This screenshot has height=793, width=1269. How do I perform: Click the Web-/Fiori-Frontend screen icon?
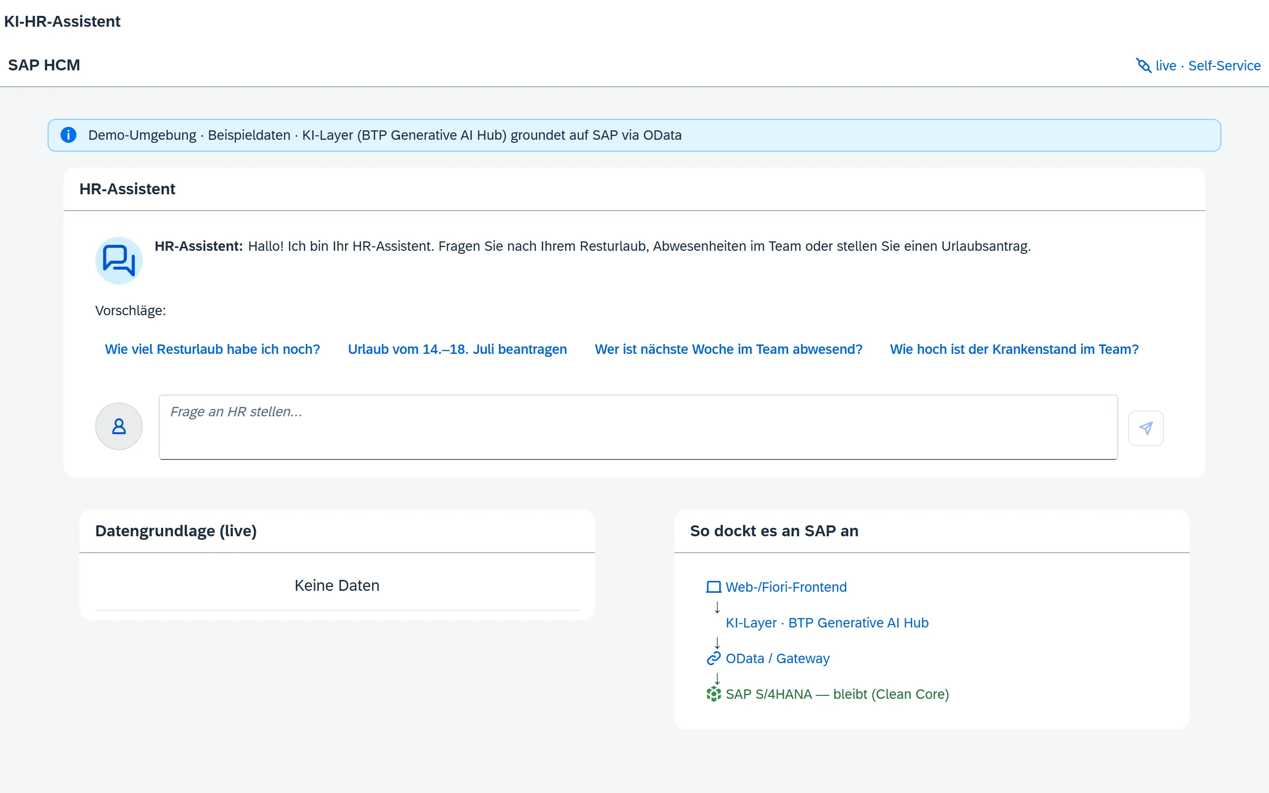[714, 587]
